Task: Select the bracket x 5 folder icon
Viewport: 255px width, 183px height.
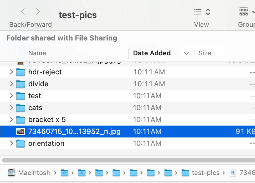Action: pos(21,120)
